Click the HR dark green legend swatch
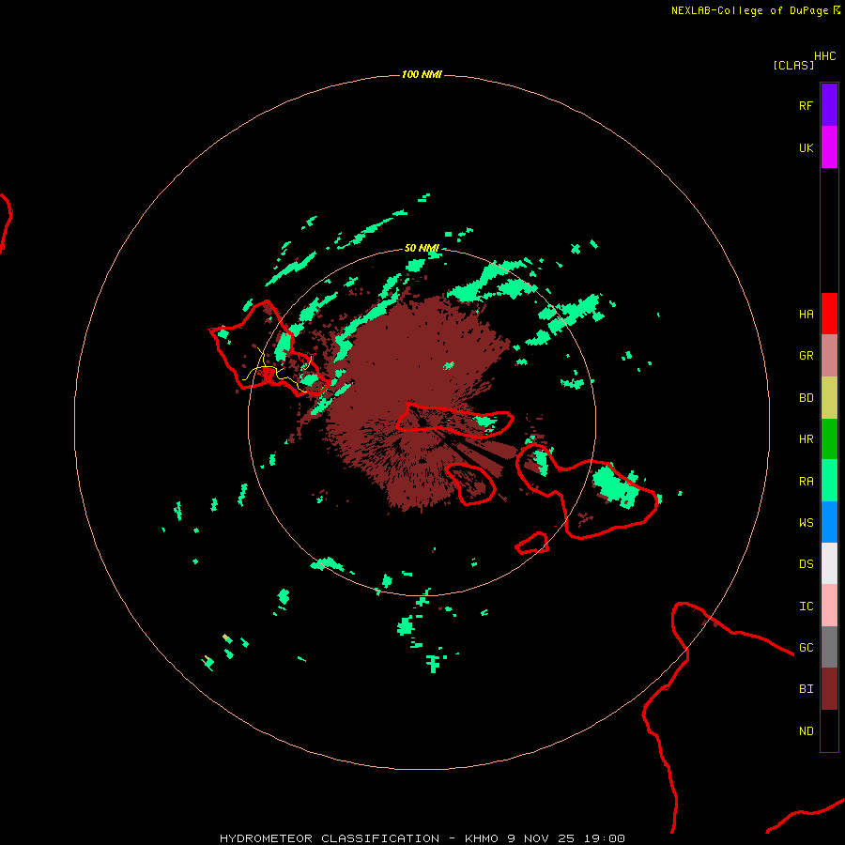This screenshot has height=845, width=845. (x=829, y=439)
